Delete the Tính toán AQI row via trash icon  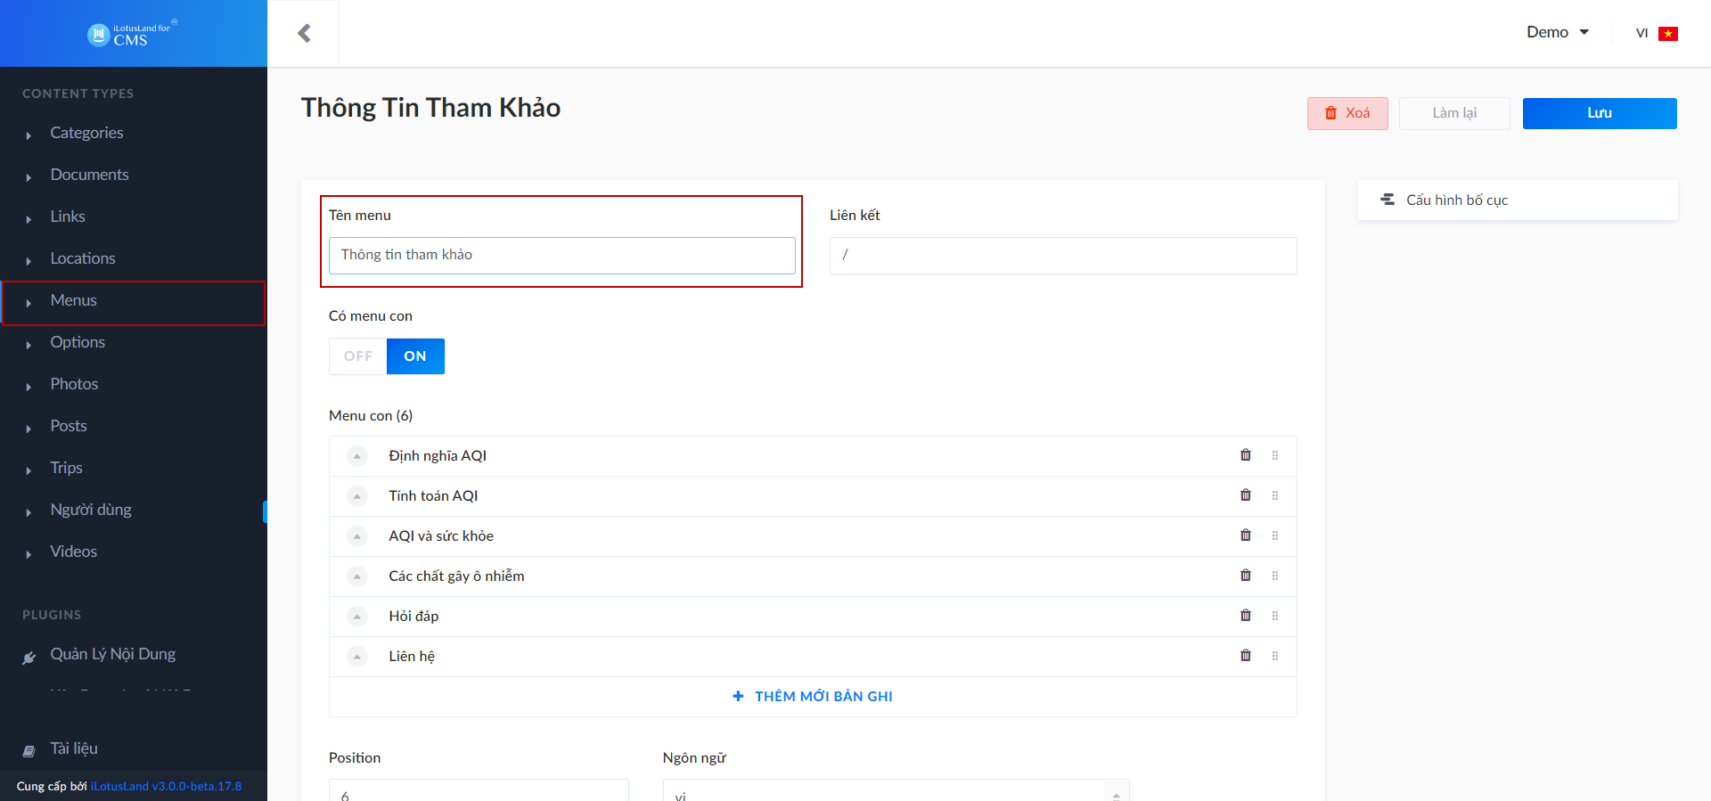(1246, 495)
